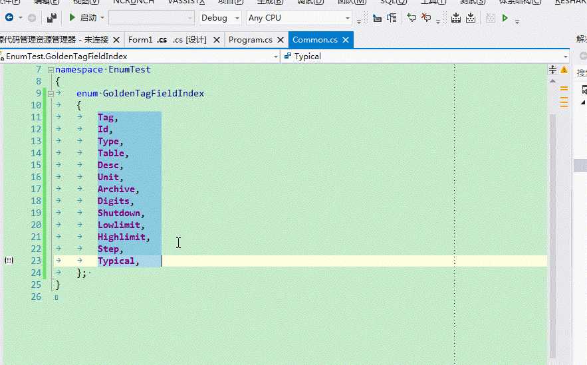The height and width of the screenshot is (365, 587).
Task: Click the green comment-arrow toolbar icon
Action: [411, 17]
